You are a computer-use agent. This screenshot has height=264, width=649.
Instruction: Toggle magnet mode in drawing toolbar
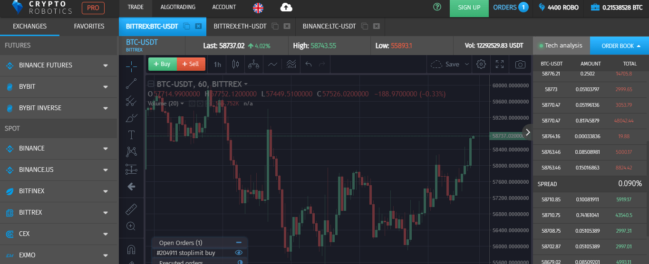click(131, 249)
